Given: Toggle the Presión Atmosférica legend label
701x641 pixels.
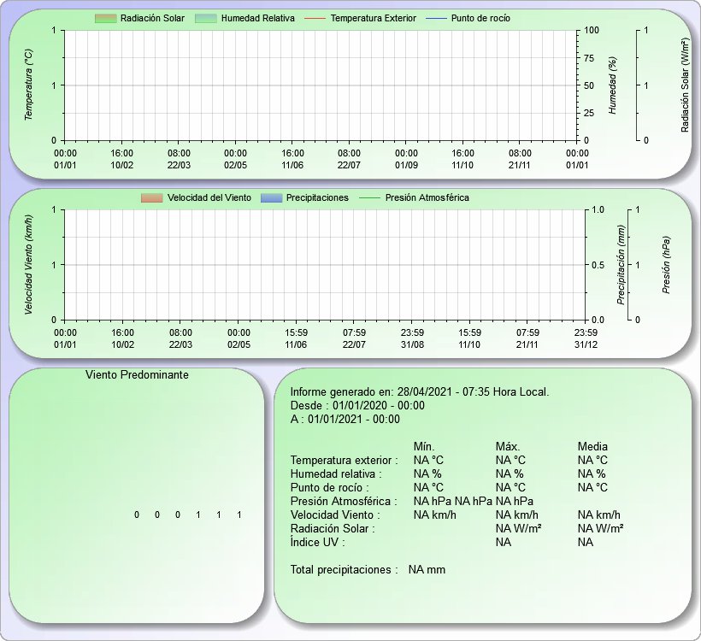Looking at the screenshot, I should coord(427,197).
